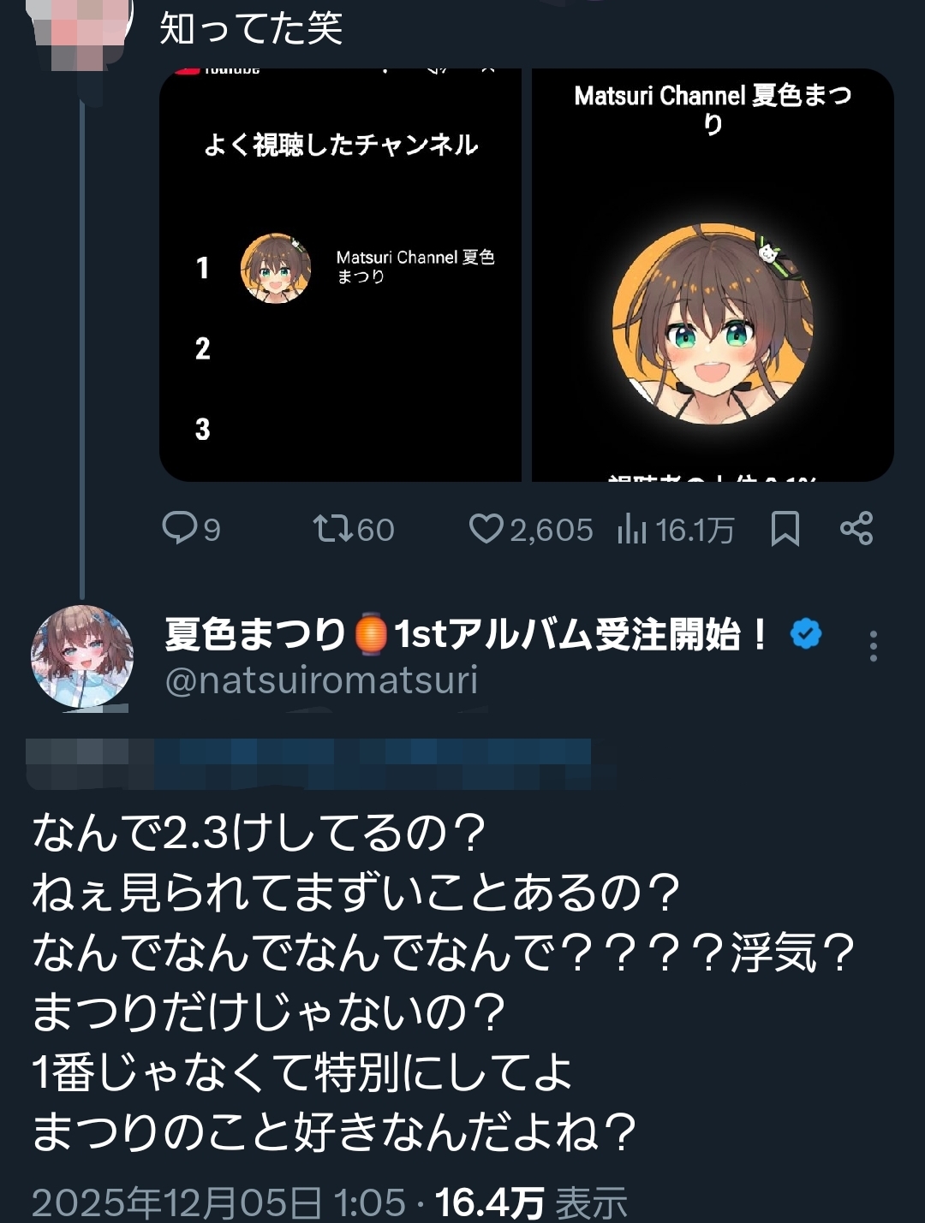Tap the 2,605 like count number
925x1223 pixels.
click(551, 530)
